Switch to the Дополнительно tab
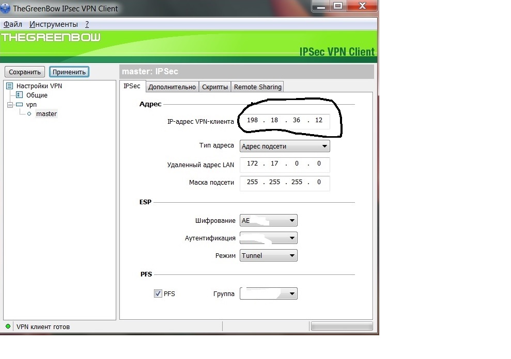Screen dimensions: 511x359 [x=172, y=87]
